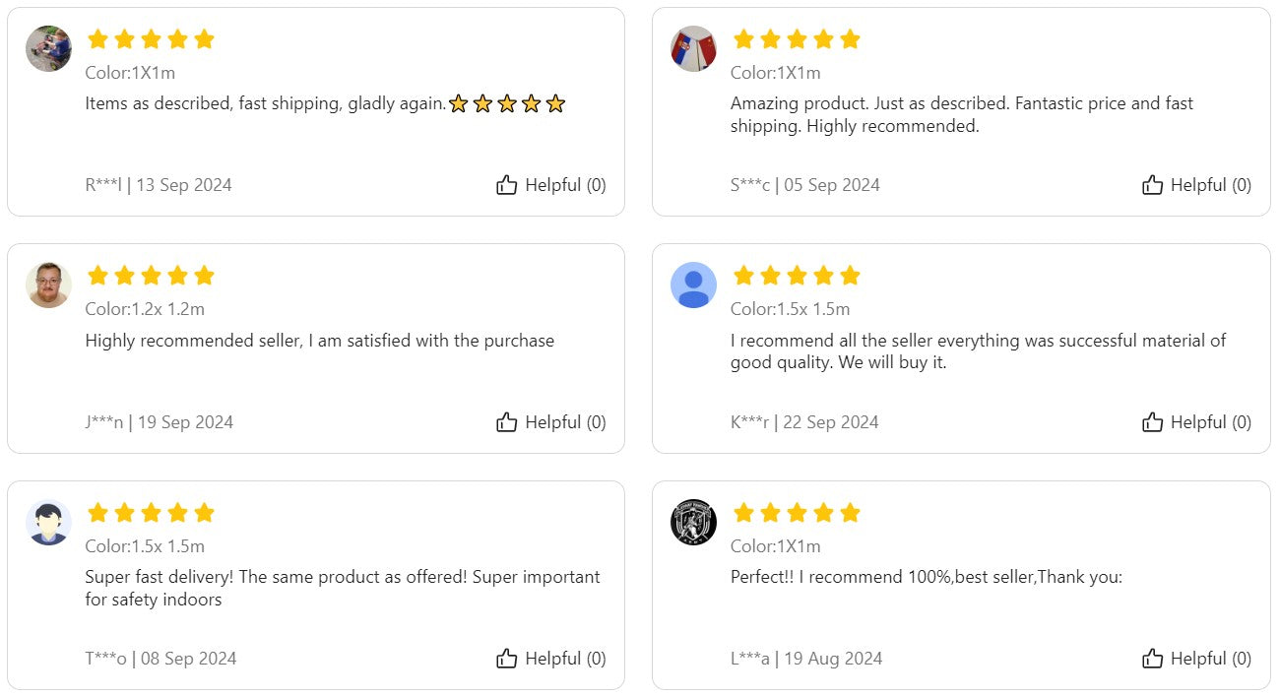Click T***o's cartoon avatar
Image resolution: width=1280 pixels, height=697 pixels.
pos(48,522)
